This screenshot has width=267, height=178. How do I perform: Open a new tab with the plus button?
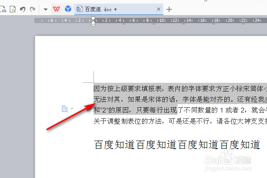coord(169,9)
